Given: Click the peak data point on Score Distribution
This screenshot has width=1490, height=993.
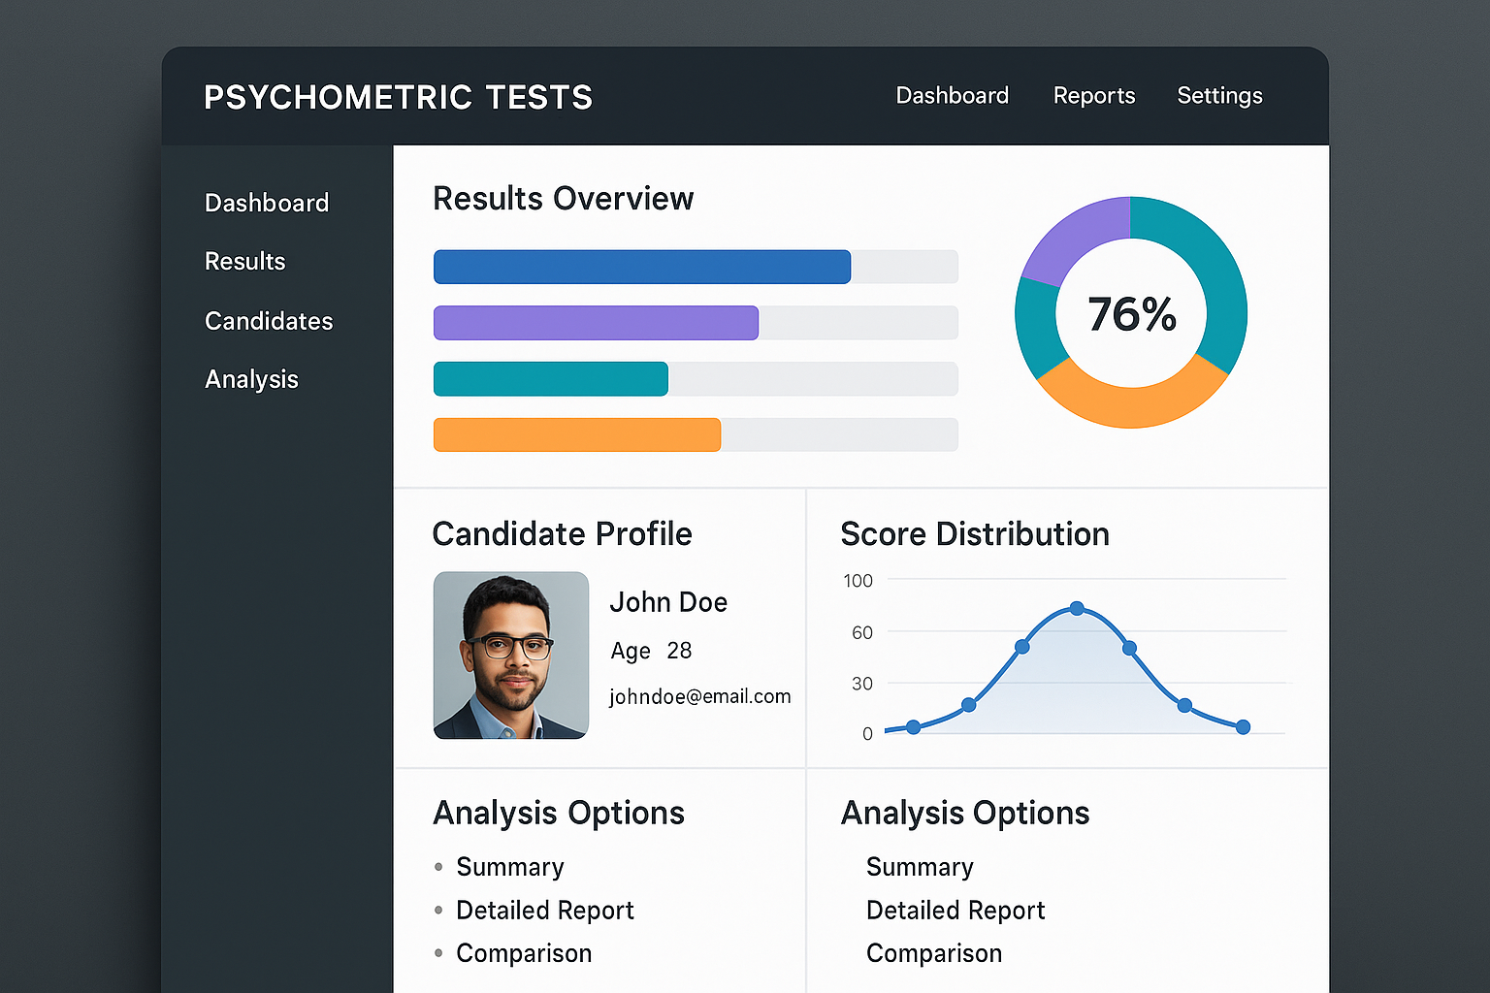Looking at the screenshot, I should coord(1076,609).
